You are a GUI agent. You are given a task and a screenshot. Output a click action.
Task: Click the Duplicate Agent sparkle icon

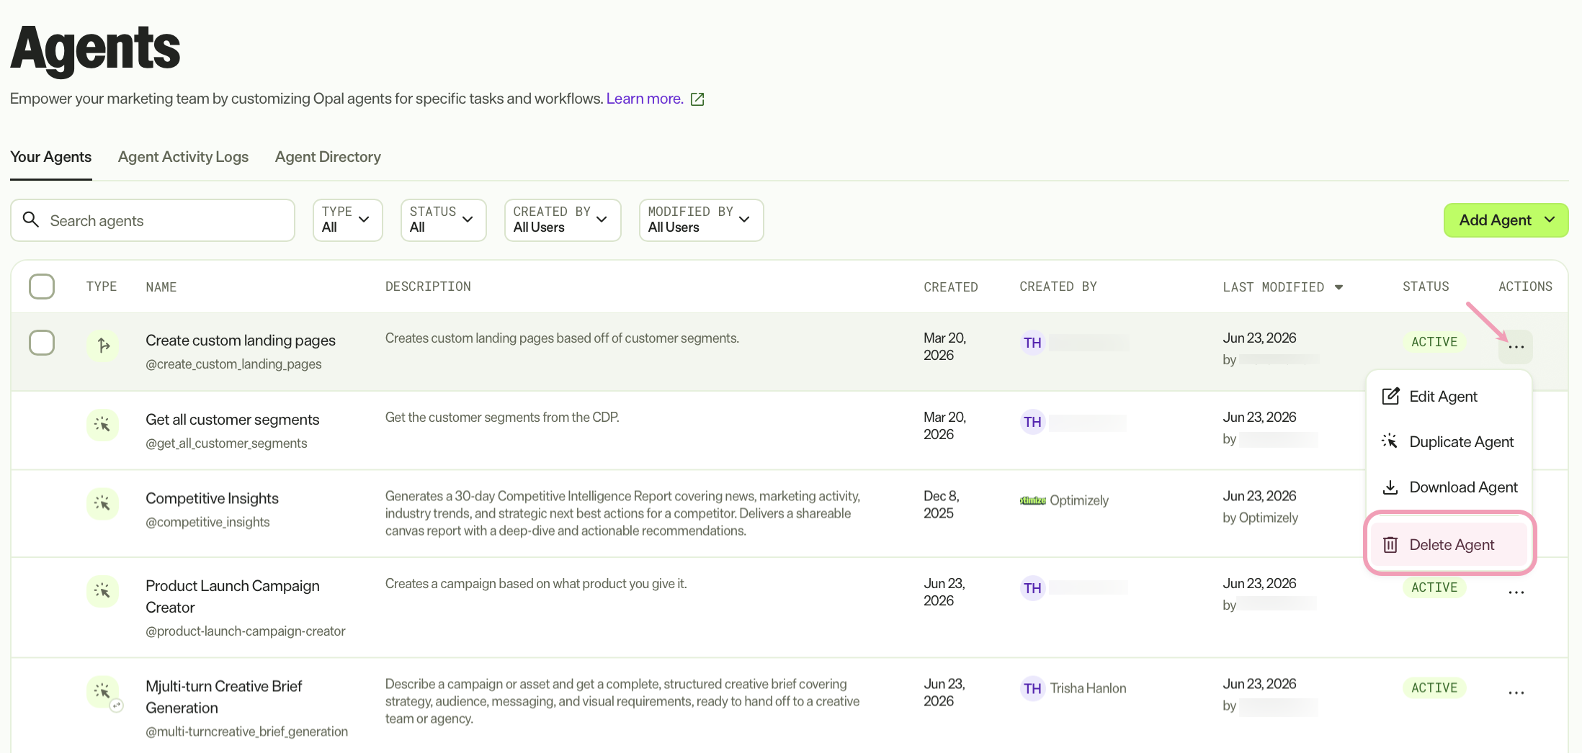click(x=1390, y=441)
